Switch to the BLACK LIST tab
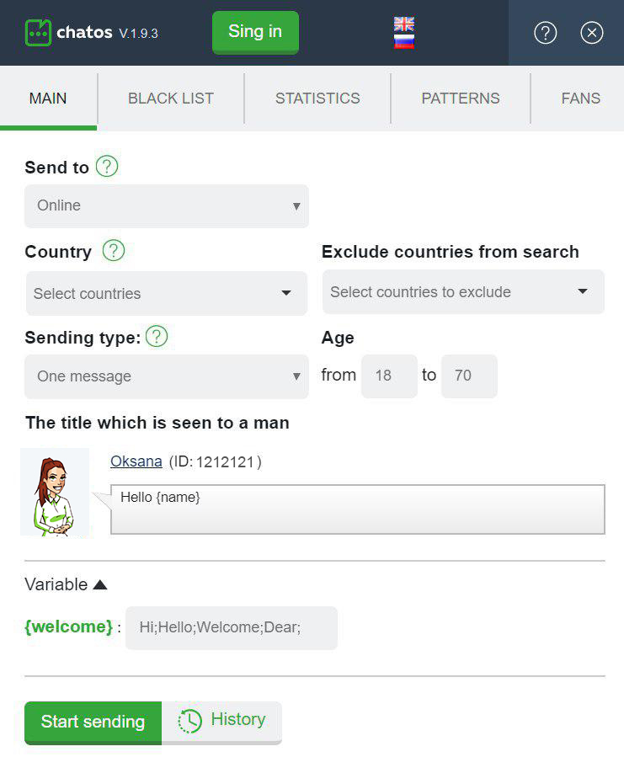The image size is (624, 757). point(170,99)
